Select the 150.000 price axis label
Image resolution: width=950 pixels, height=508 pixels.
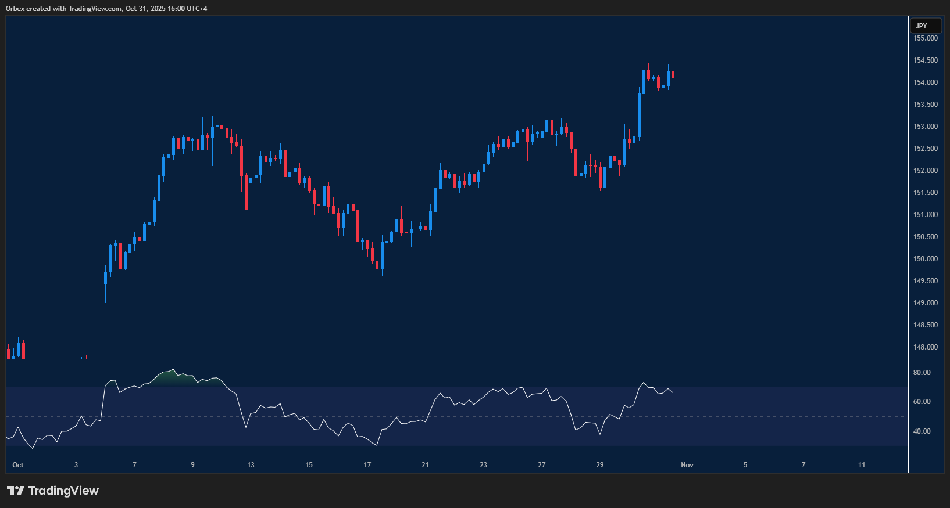click(x=925, y=259)
